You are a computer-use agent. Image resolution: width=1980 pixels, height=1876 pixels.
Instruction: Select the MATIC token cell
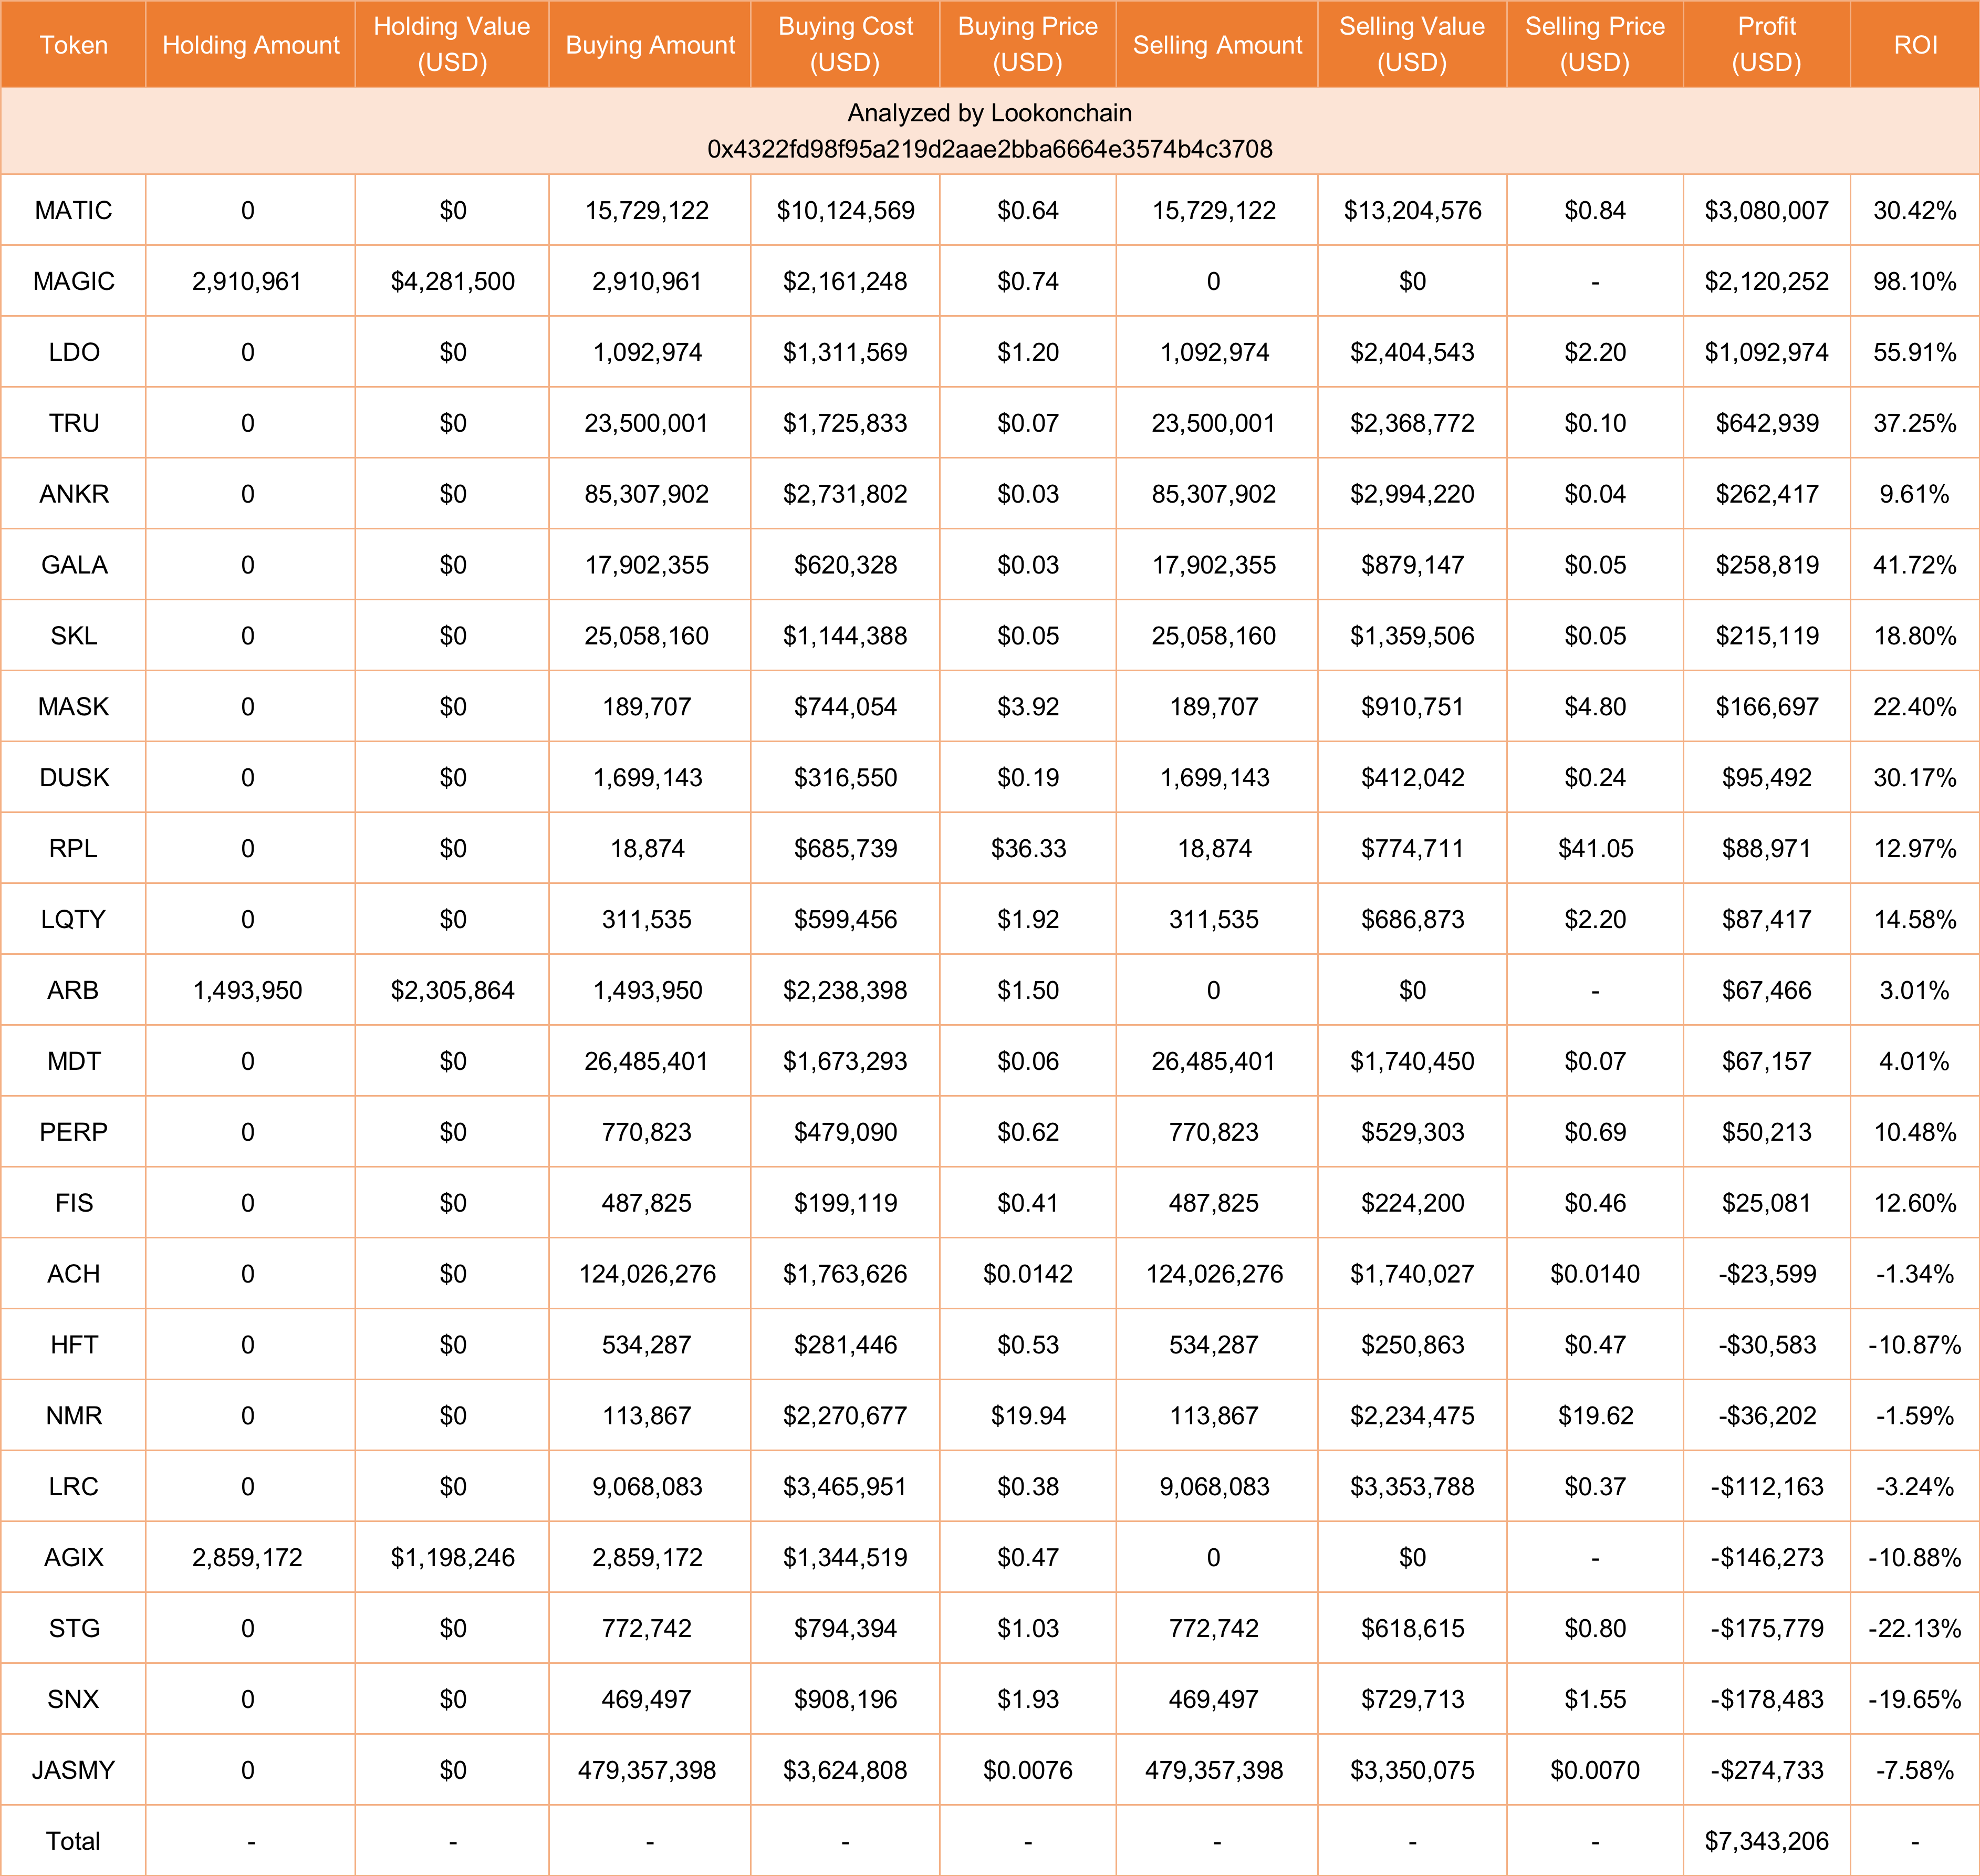(73, 210)
